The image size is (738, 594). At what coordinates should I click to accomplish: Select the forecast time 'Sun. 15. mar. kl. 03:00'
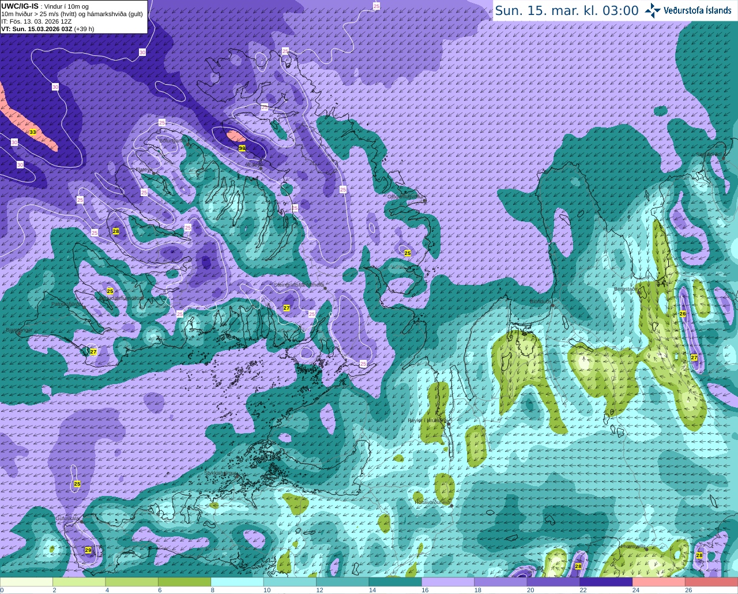[x=567, y=10]
